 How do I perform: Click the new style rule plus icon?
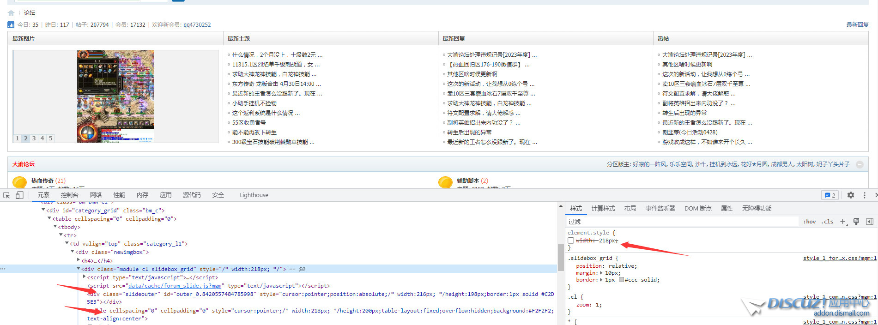click(843, 222)
